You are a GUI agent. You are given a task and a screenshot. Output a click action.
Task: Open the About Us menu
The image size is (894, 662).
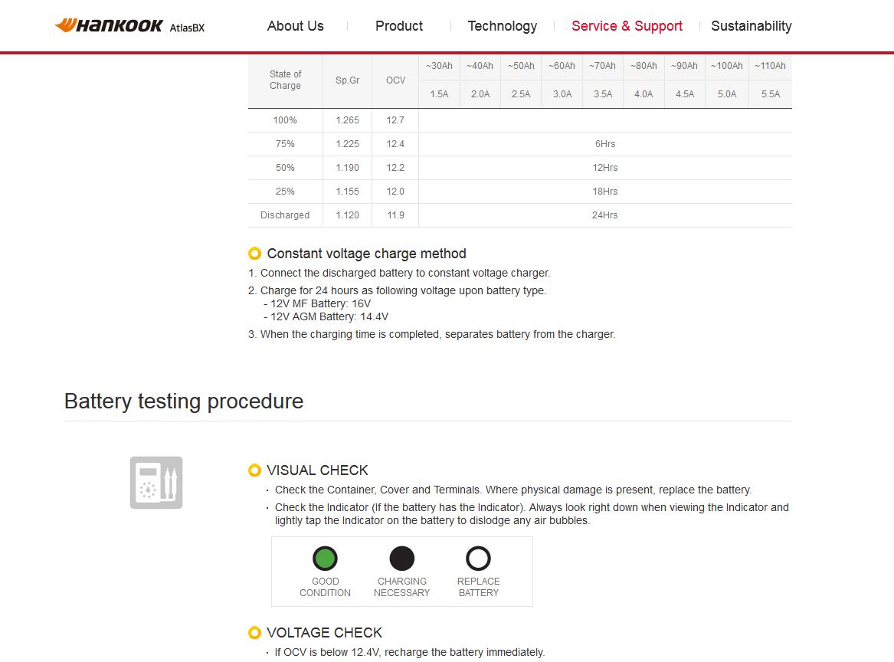(x=296, y=26)
